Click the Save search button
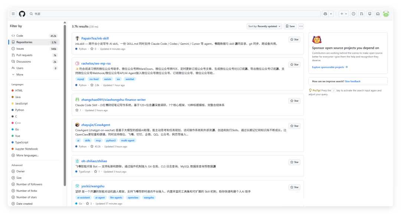This screenshot has height=214, width=401. [290, 26]
